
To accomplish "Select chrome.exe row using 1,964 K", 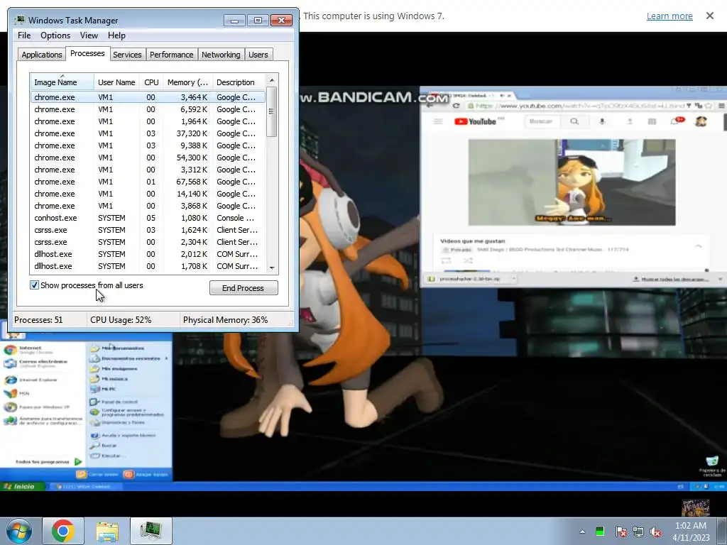I will 148,121.
